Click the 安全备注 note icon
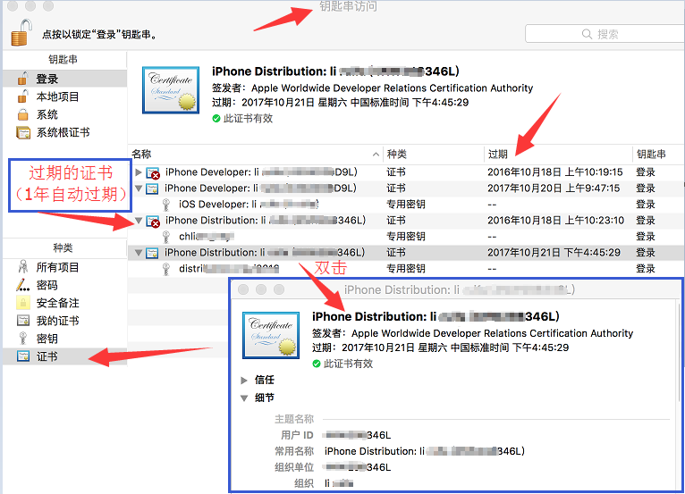The width and height of the screenshot is (685, 494). (x=22, y=303)
